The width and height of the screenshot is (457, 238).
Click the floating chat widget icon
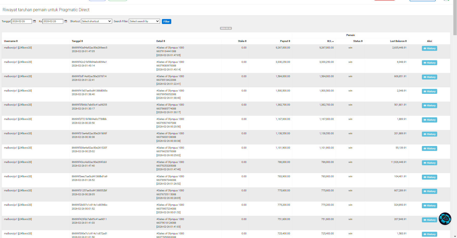pos(445,219)
